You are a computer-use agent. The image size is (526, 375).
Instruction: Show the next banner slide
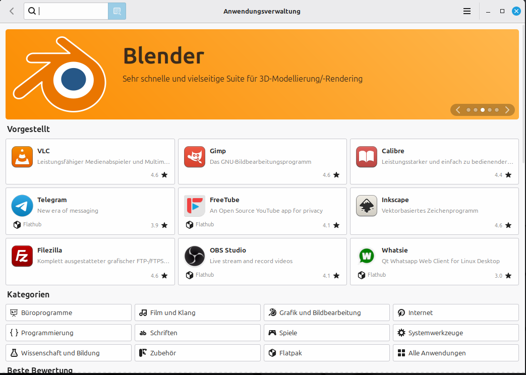pos(507,110)
